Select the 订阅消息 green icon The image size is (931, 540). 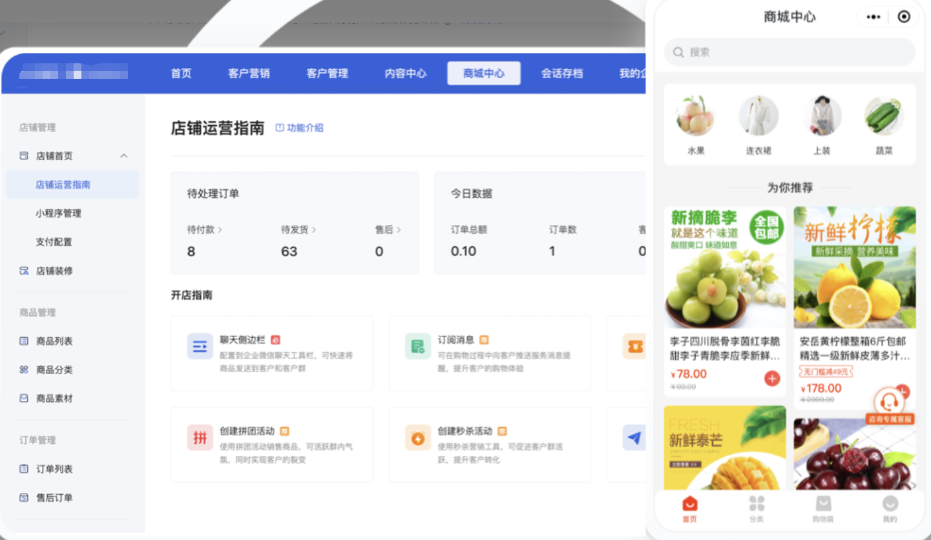click(x=418, y=346)
